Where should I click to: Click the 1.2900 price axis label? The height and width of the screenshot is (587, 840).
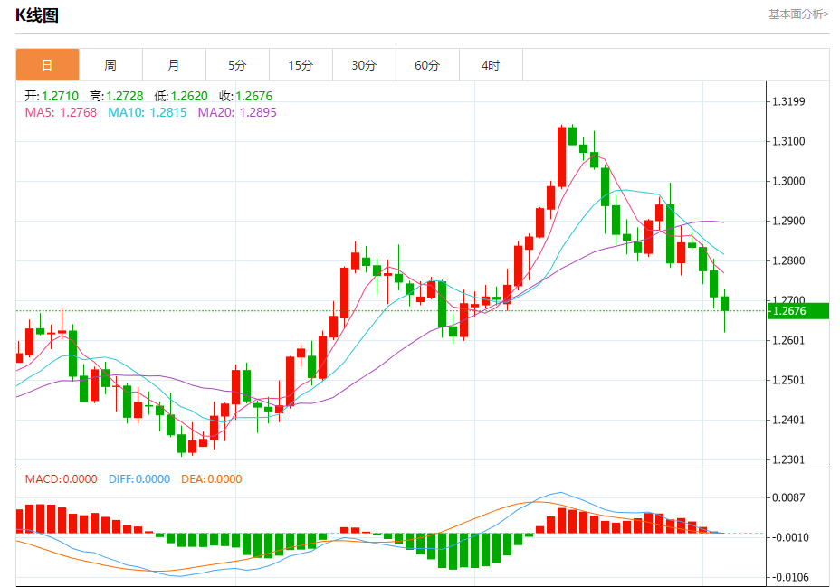pyautogui.click(x=788, y=221)
